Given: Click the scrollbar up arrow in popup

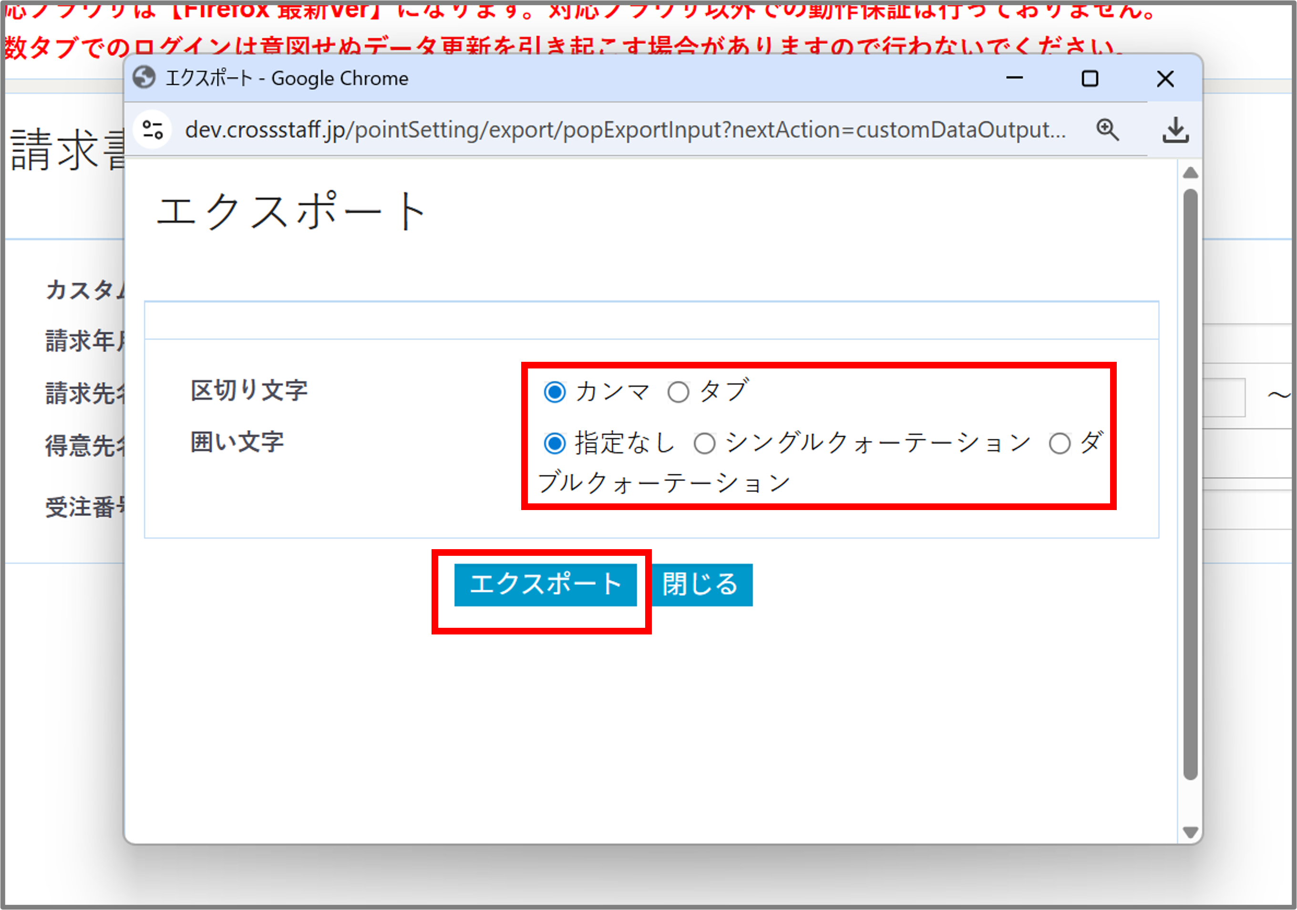Looking at the screenshot, I should click(x=1190, y=173).
